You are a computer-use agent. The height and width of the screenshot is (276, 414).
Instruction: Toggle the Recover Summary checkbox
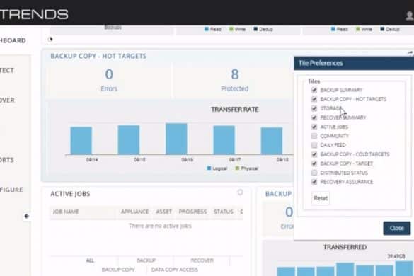pyautogui.click(x=314, y=117)
